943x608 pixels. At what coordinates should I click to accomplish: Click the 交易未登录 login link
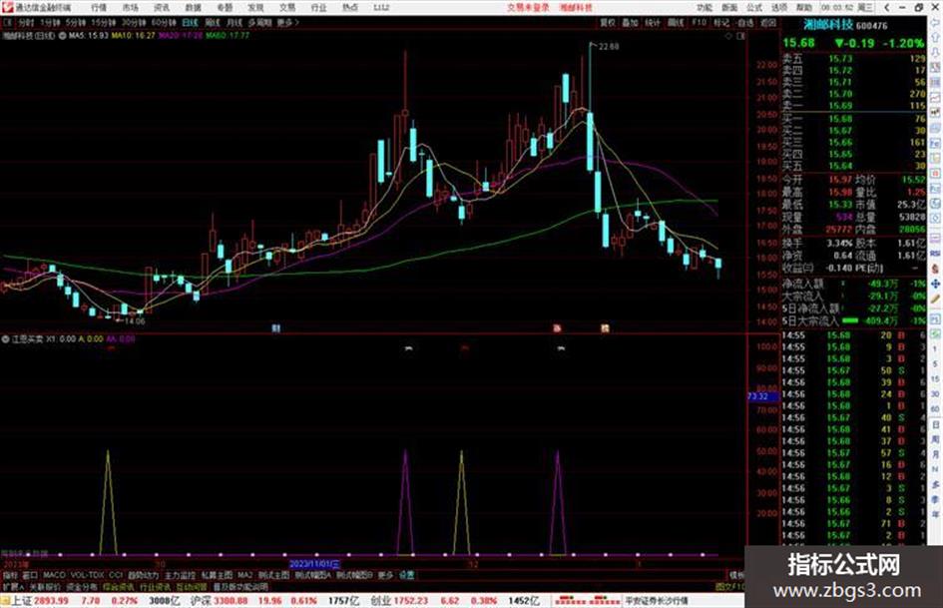[x=528, y=7]
